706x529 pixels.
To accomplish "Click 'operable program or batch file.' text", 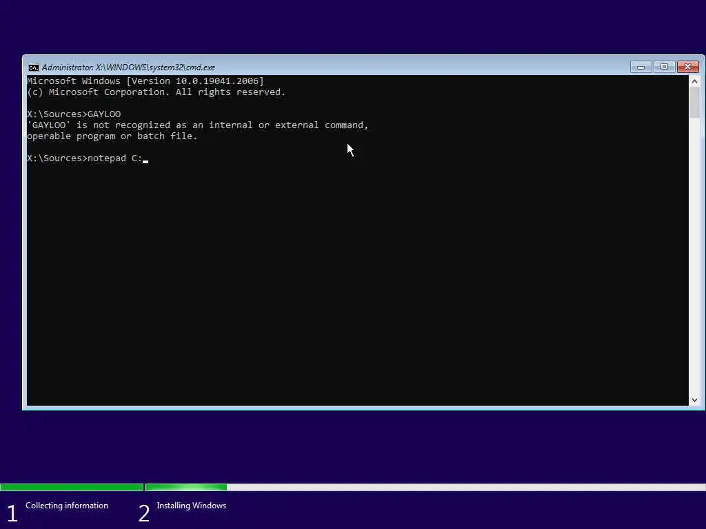I will (x=112, y=136).
